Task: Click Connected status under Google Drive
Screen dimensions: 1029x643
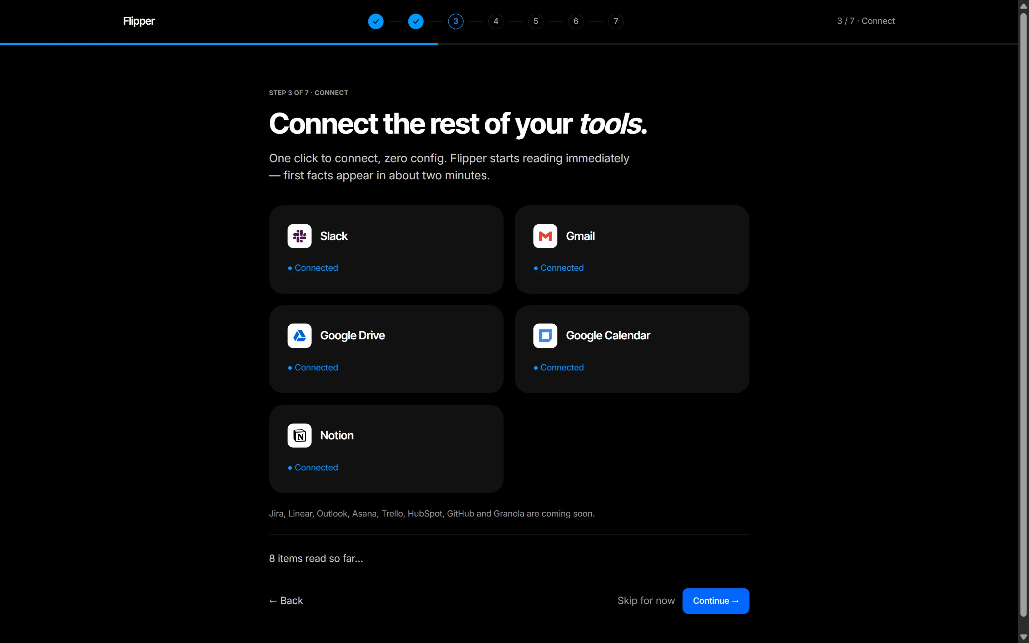Action: tap(313, 368)
